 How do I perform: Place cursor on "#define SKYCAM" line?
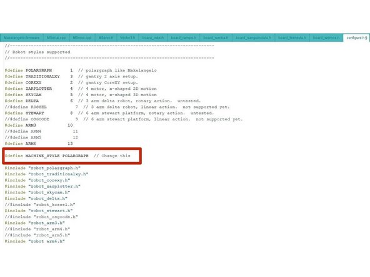pos(81,95)
